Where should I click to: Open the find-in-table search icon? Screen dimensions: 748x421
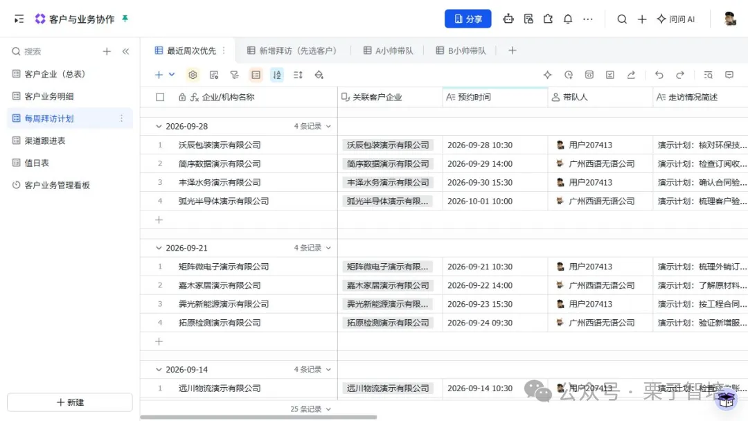click(708, 75)
